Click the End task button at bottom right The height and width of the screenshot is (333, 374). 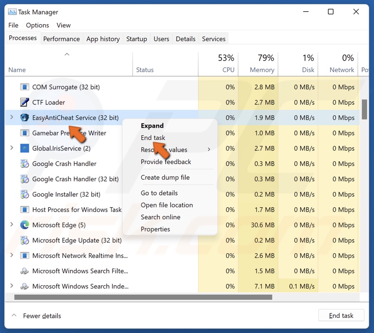(x=341, y=315)
